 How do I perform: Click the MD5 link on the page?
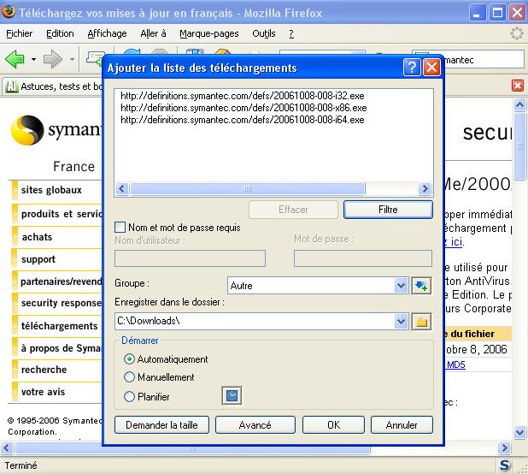tap(456, 364)
